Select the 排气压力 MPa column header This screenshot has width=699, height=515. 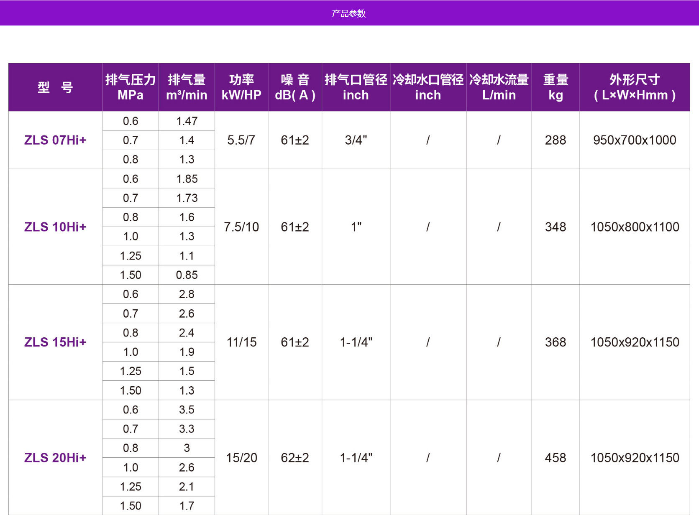coord(131,87)
